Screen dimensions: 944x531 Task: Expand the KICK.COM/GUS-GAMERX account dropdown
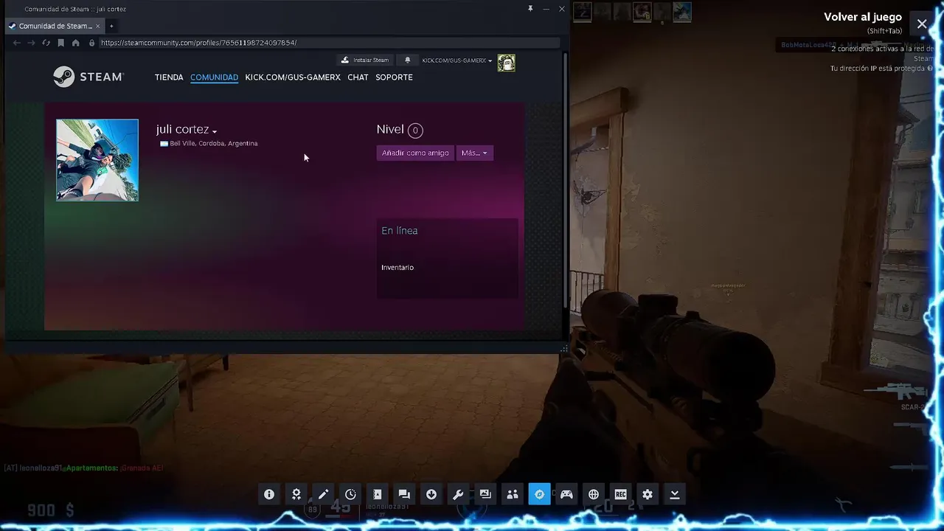pyautogui.click(x=457, y=60)
